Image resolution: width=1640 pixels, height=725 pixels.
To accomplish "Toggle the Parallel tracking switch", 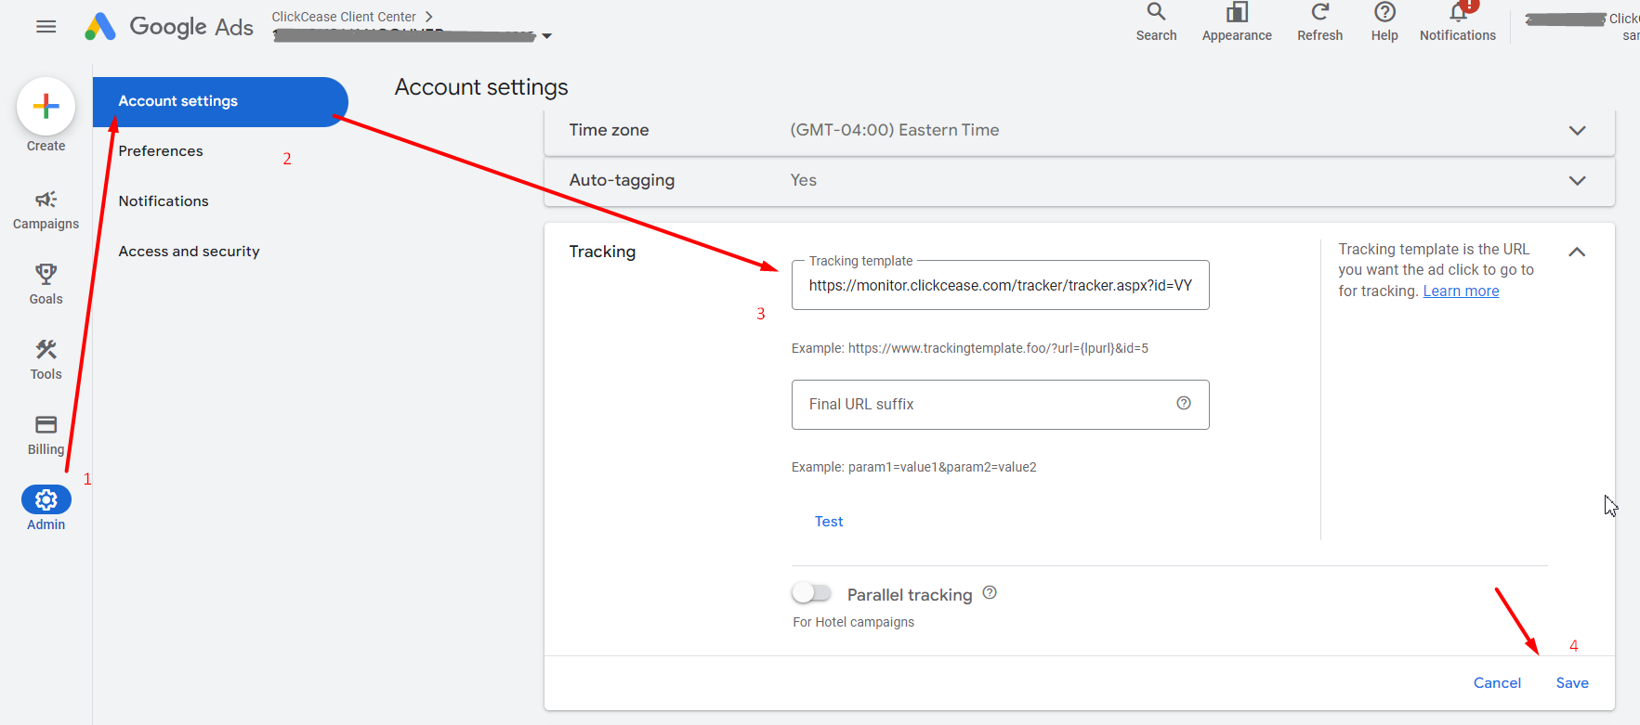I will (811, 592).
